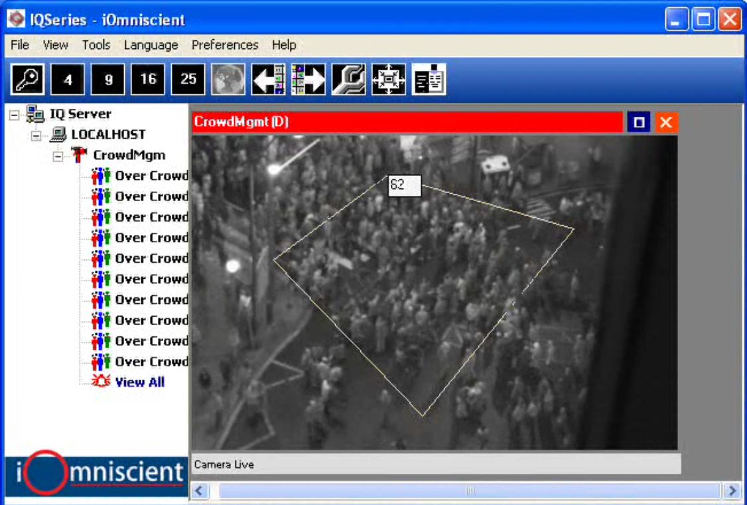Open the Tools menu

96,45
